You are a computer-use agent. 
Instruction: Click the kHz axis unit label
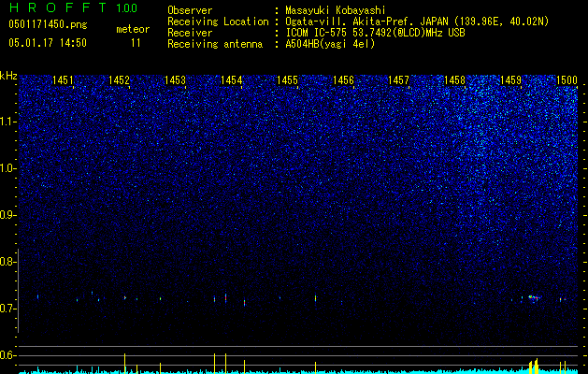click(8, 76)
